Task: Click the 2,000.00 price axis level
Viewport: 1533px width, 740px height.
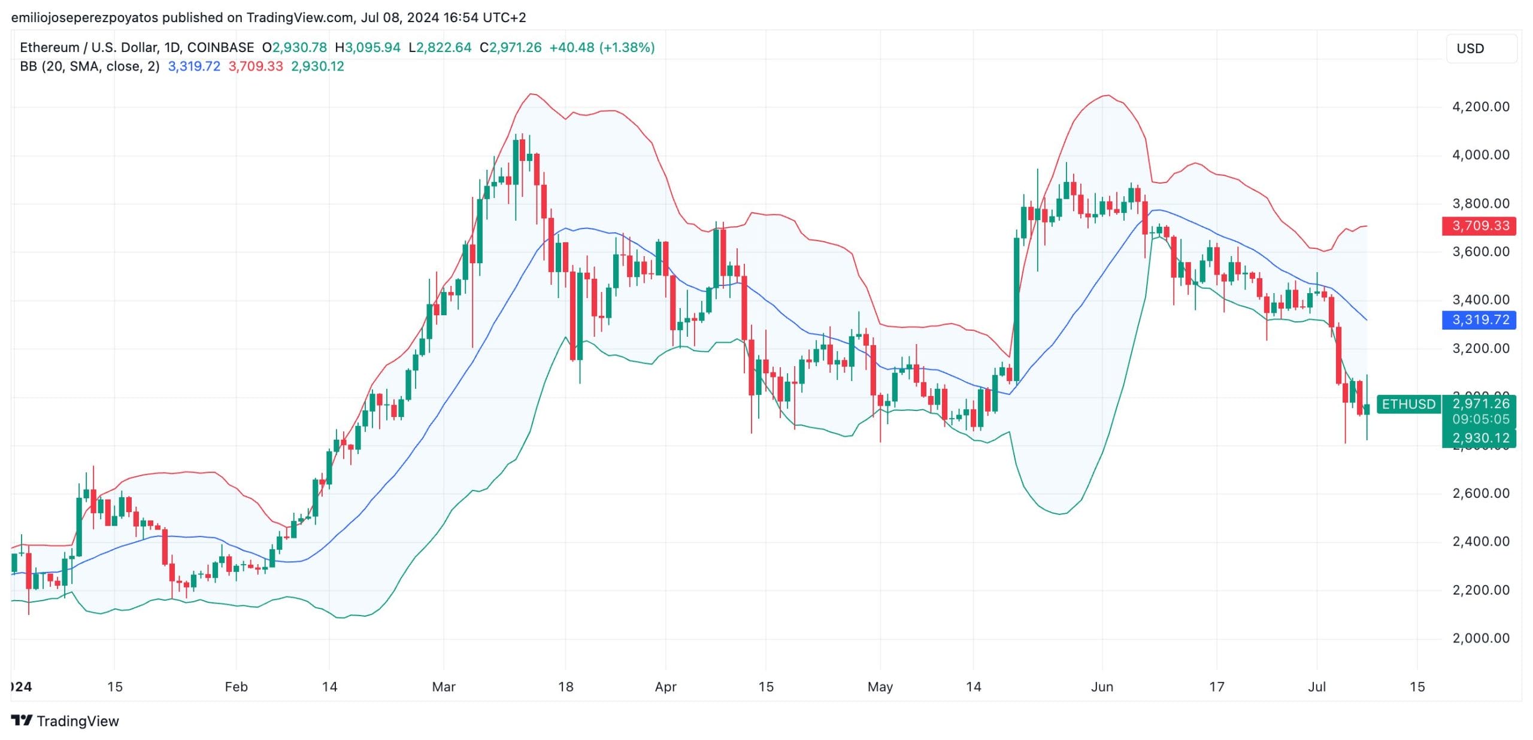Action: pos(1480,638)
